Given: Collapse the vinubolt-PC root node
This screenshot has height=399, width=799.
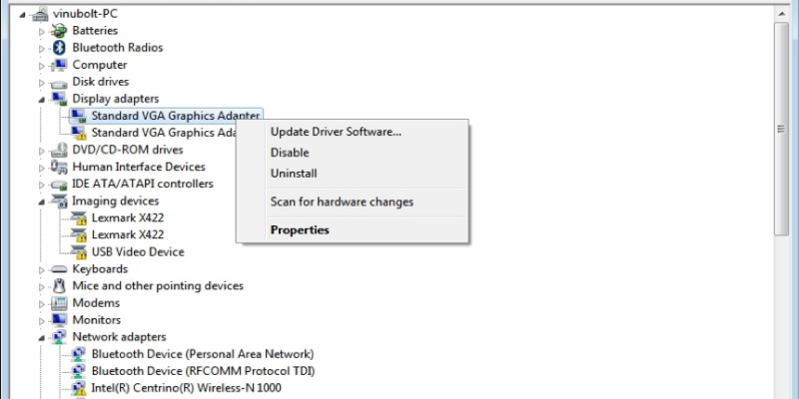Looking at the screenshot, I should tap(22, 15).
